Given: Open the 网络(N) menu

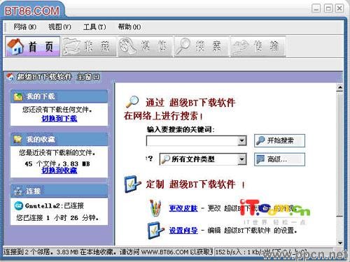Looking at the screenshot, I should tap(25, 27).
